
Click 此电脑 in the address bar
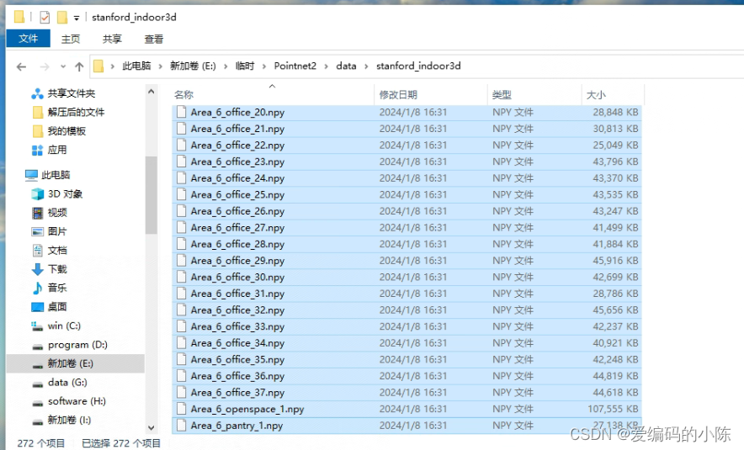pyautogui.click(x=136, y=66)
